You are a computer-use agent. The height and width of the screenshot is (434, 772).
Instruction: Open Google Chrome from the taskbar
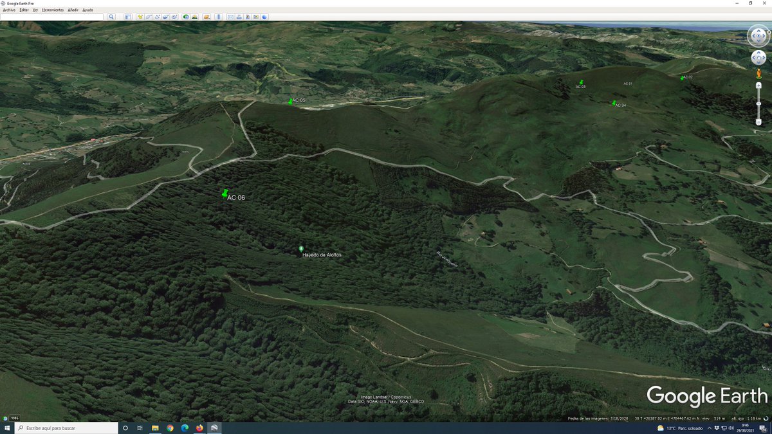pyautogui.click(x=170, y=428)
